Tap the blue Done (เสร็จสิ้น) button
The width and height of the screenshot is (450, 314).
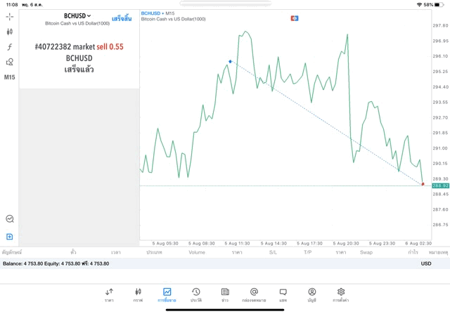[121, 19]
